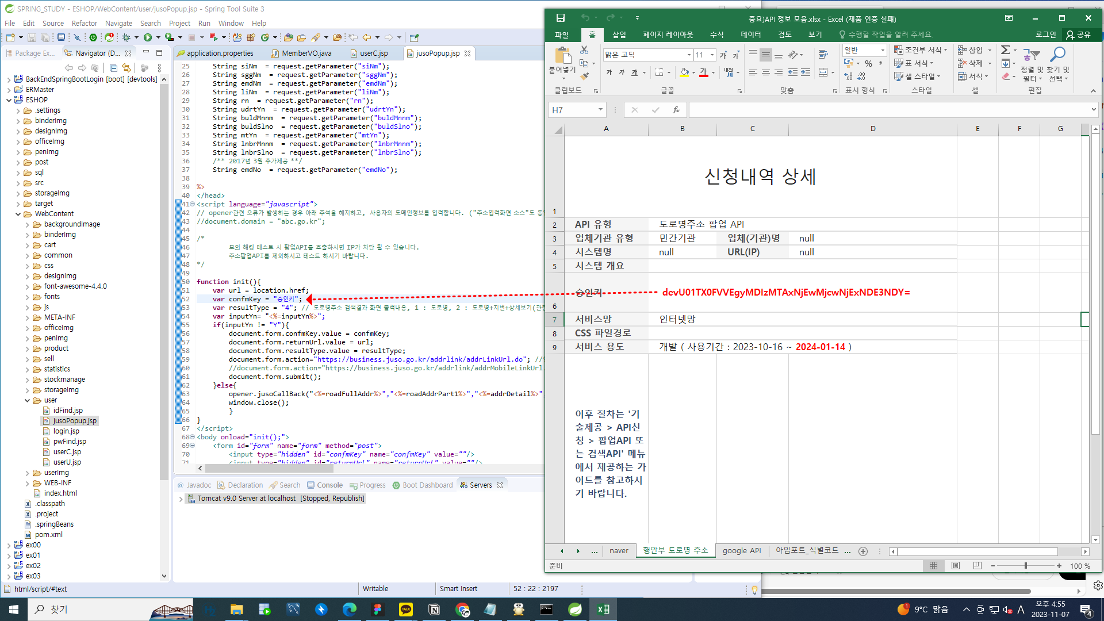Click the font color red swatch button
Viewport: 1104px width, 621px height.
click(x=703, y=72)
